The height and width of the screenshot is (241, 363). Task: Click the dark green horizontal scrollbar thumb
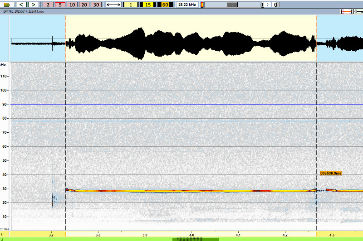(196, 239)
